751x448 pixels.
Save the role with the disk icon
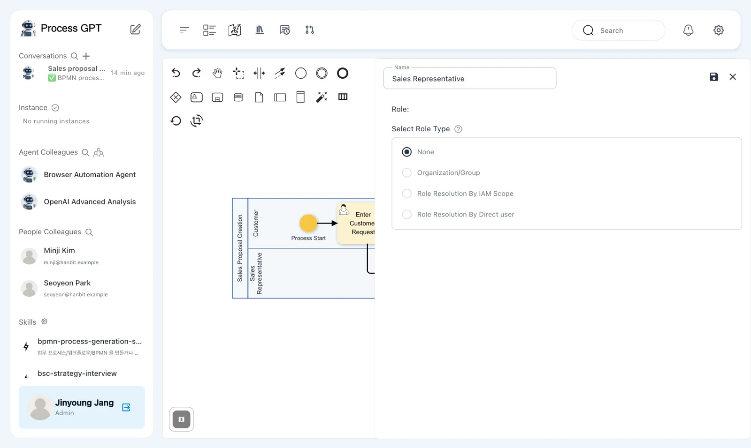[x=714, y=77]
